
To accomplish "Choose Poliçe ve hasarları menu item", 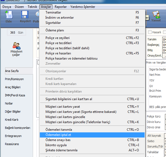I will pos(58,53).
